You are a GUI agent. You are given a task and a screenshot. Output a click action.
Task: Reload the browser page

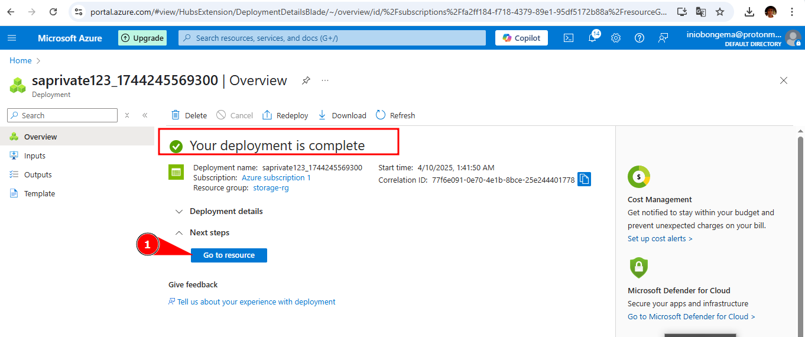(x=53, y=12)
